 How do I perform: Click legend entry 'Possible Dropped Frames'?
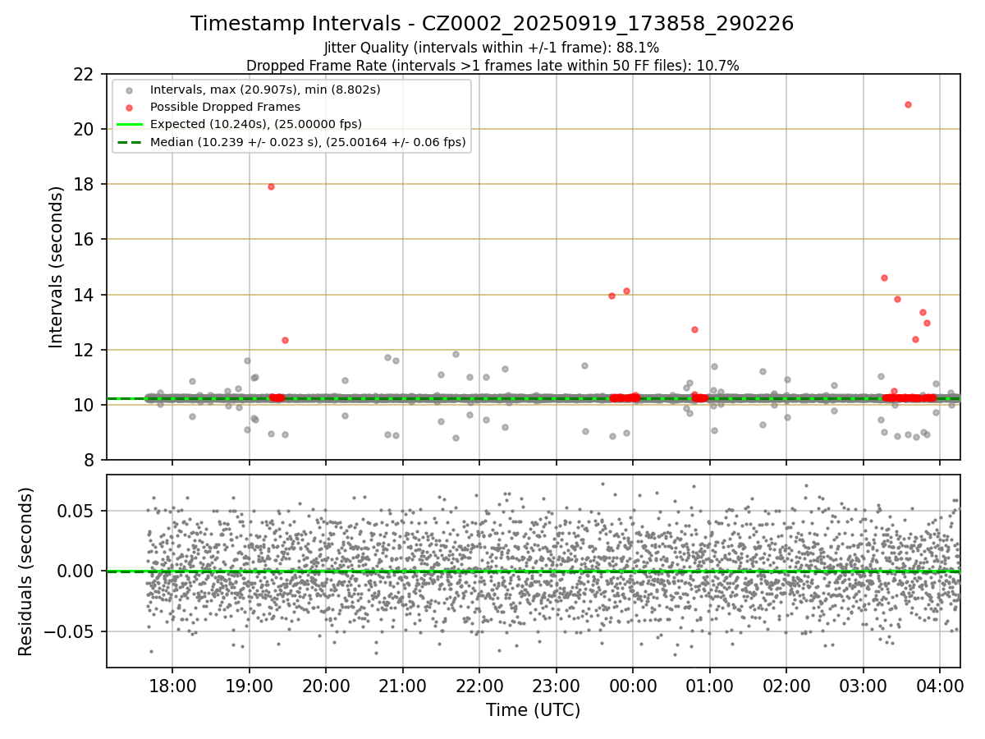click(225, 107)
